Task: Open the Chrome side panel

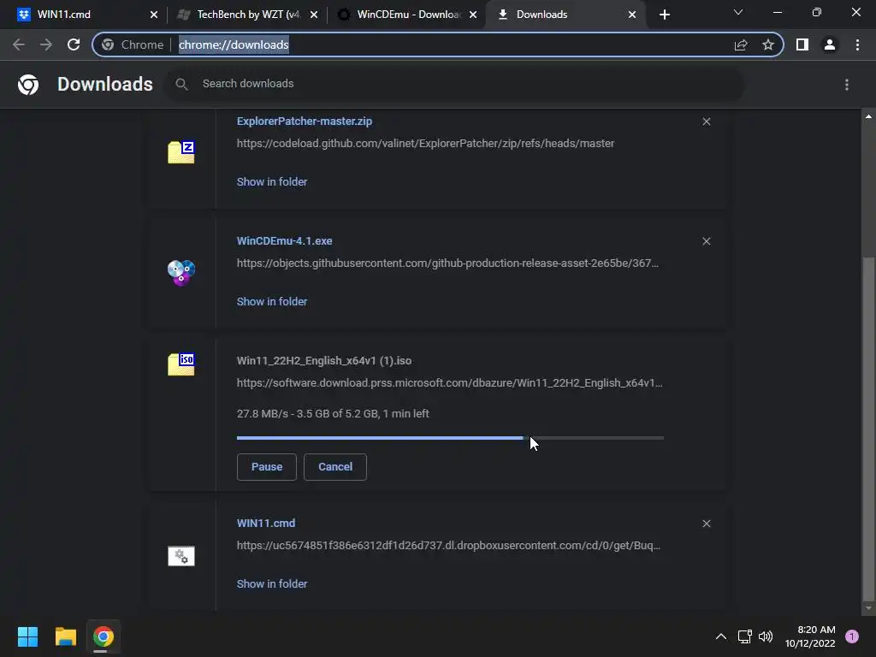Action: [802, 44]
